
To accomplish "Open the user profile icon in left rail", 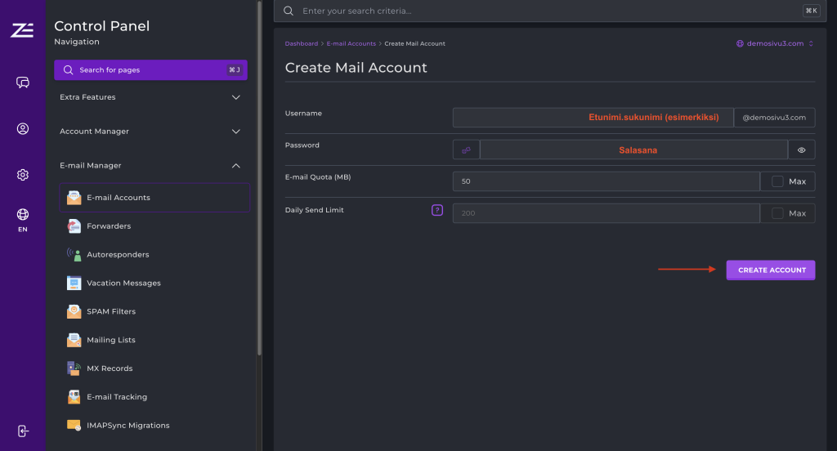I will [23, 128].
